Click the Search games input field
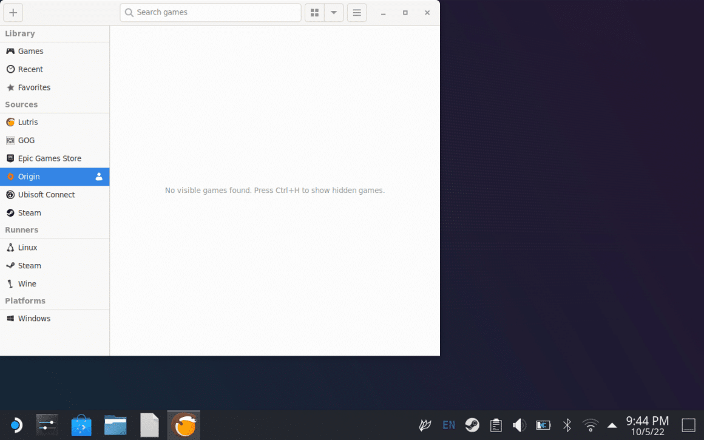The width and height of the screenshot is (704, 440). [x=210, y=12]
